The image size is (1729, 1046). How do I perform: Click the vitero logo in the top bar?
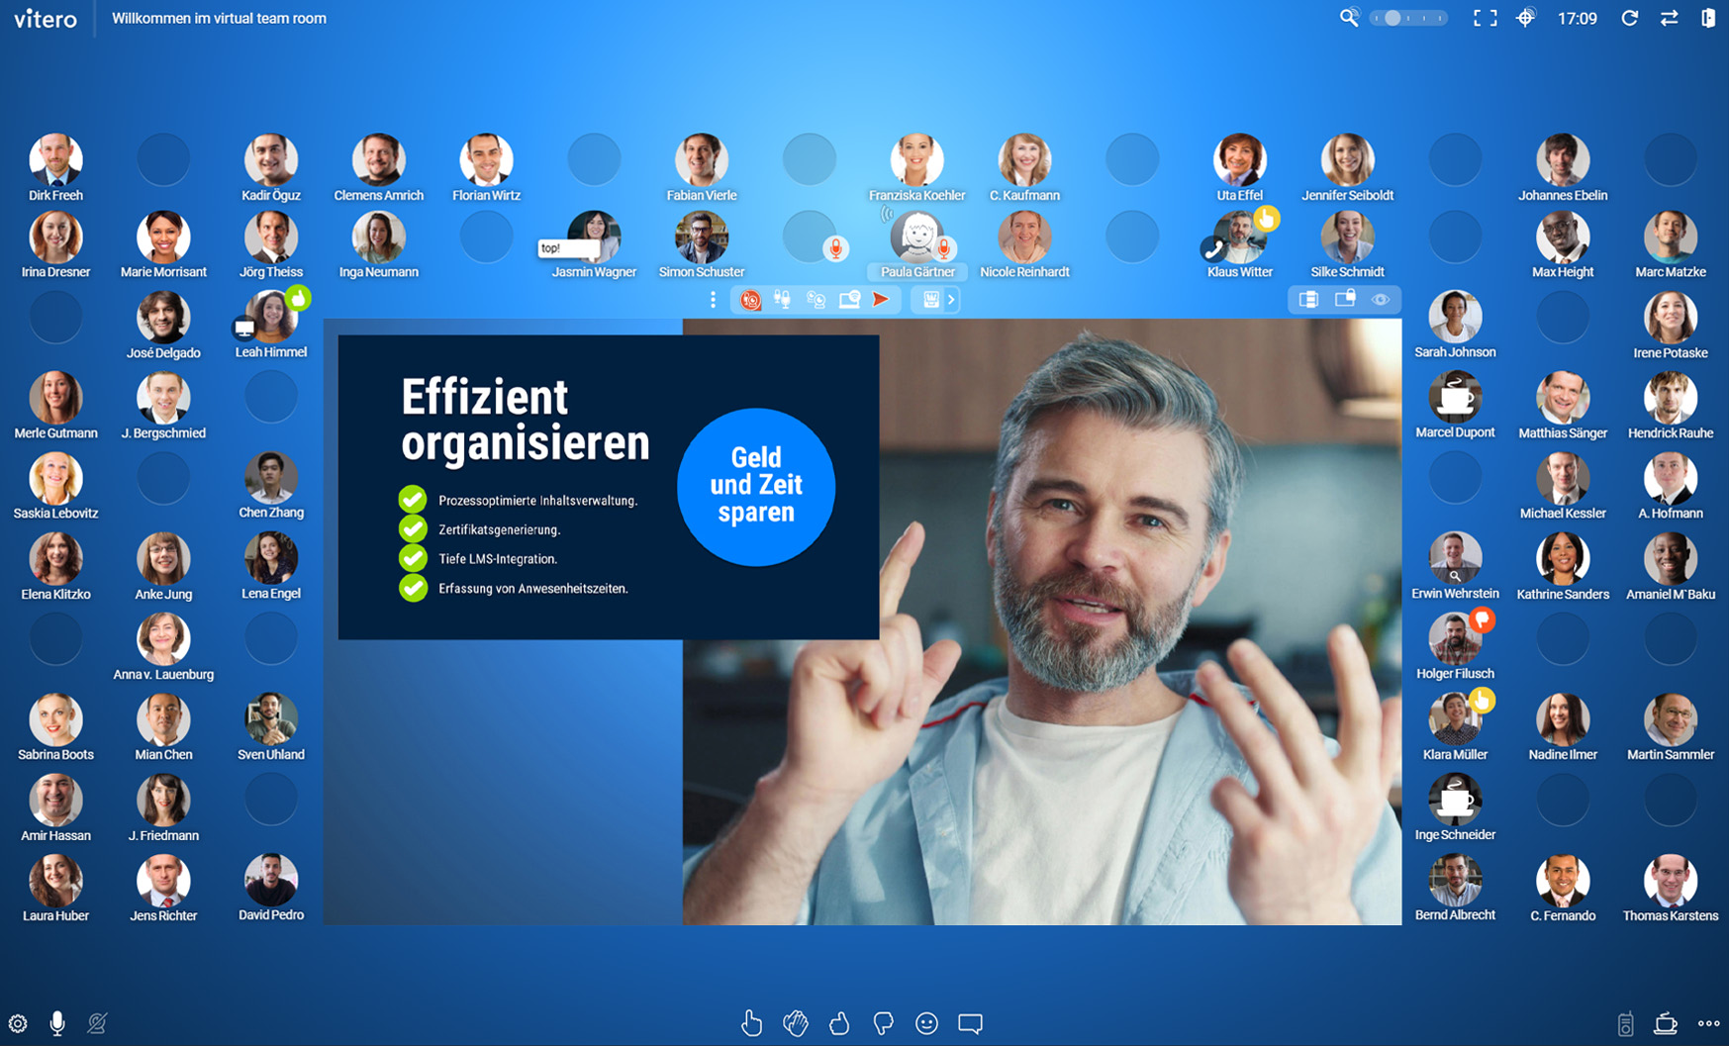coord(46,18)
